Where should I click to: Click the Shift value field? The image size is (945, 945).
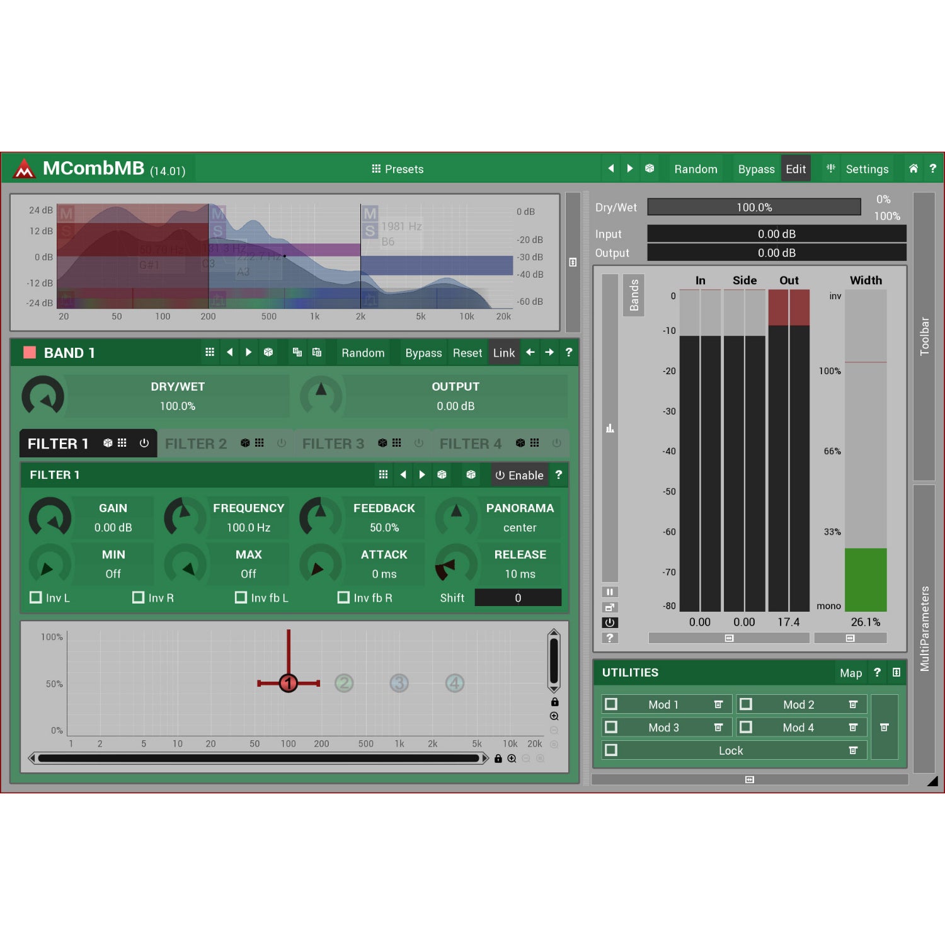[518, 598]
